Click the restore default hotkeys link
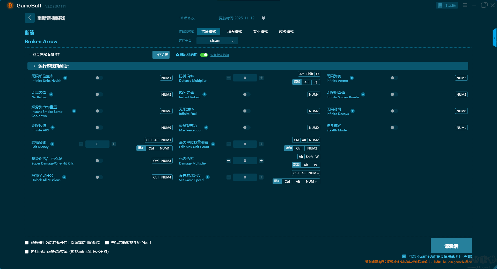Screen dimensions: 497x269 [x=220, y=55]
